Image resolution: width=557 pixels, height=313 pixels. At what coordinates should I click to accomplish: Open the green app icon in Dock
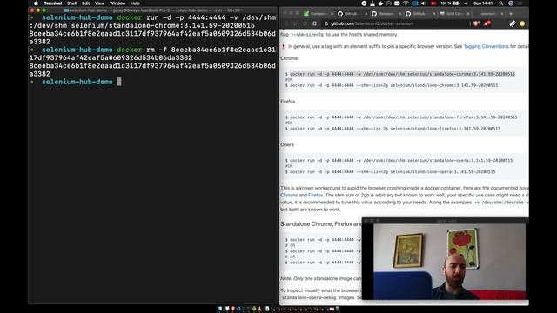coord(254,309)
